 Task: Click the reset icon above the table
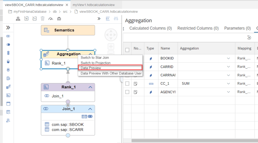pos(249,38)
